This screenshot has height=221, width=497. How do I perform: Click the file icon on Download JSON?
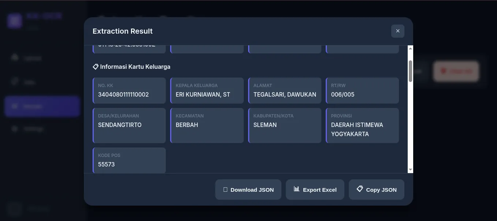(x=225, y=190)
